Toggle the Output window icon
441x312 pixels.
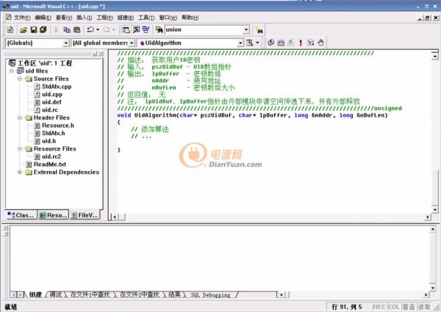136,30
